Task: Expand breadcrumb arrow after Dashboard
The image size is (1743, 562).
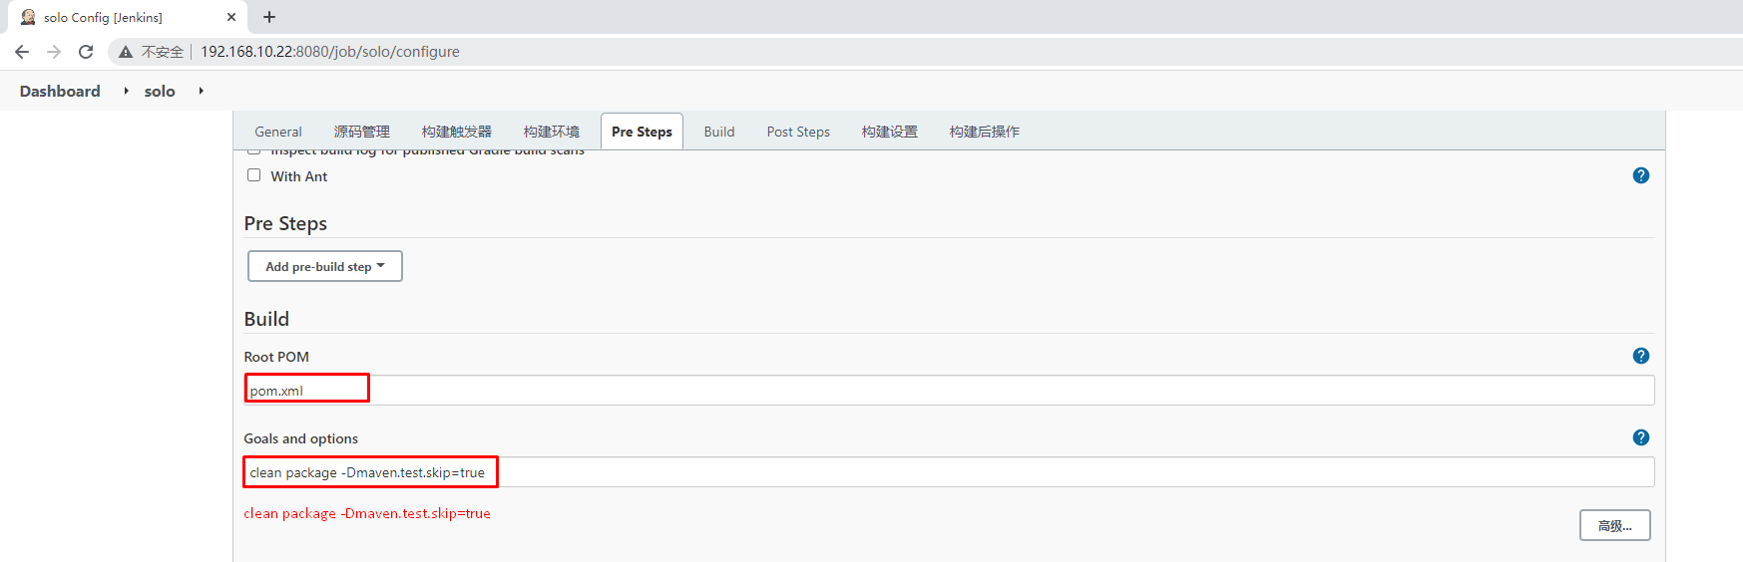Action: point(126,91)
